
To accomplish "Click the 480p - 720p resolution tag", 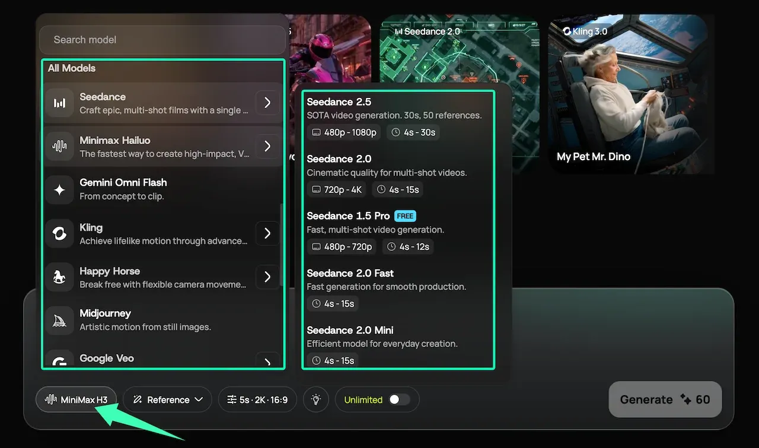I will [342, 246].
